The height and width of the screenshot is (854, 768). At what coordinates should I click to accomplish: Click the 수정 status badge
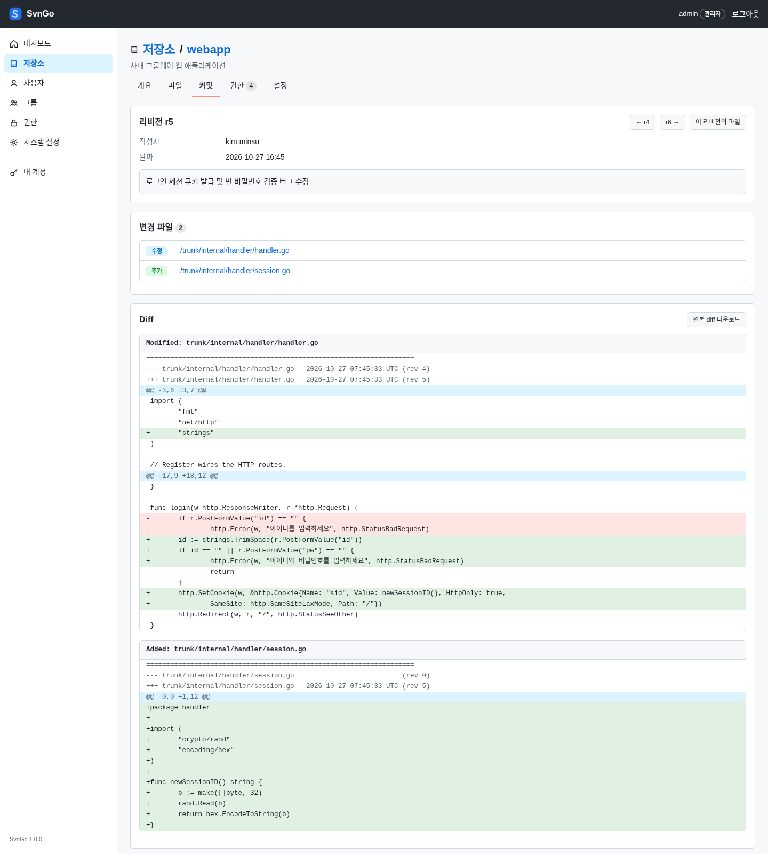point(157,251)
